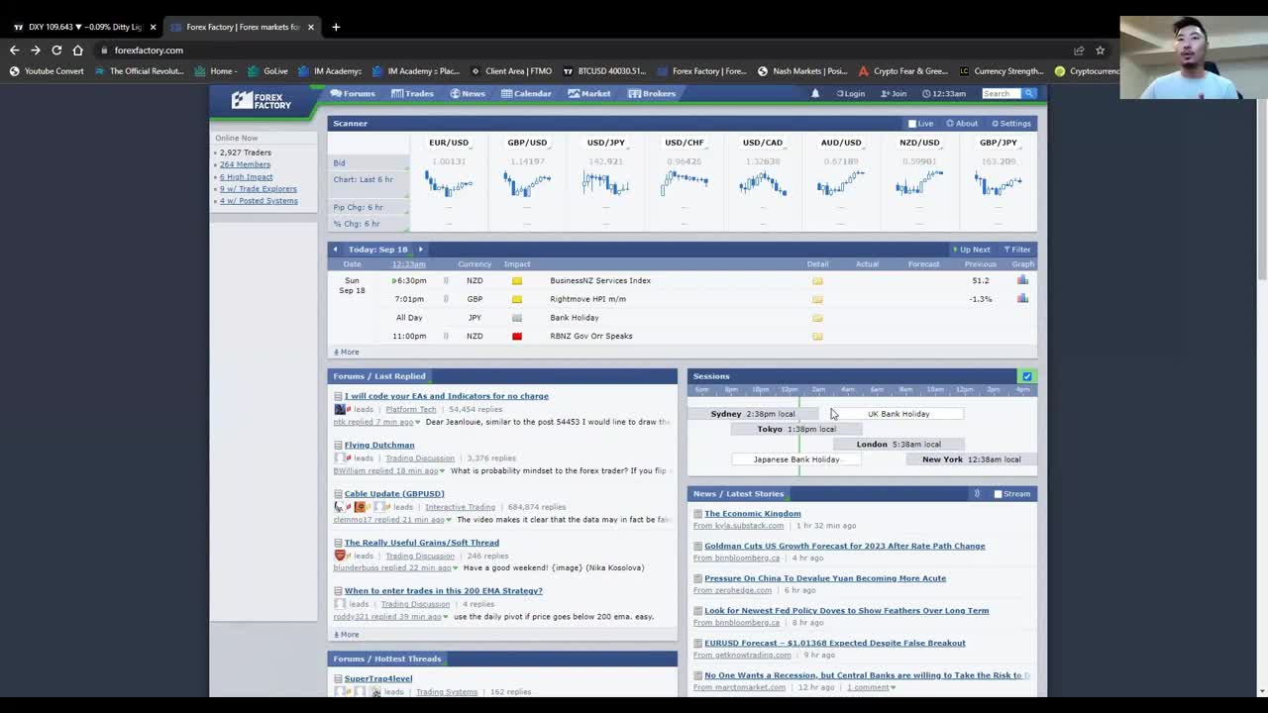Click the browser address bar
The width and height of the screenshot is (1268, 713).
coord(584,50)
